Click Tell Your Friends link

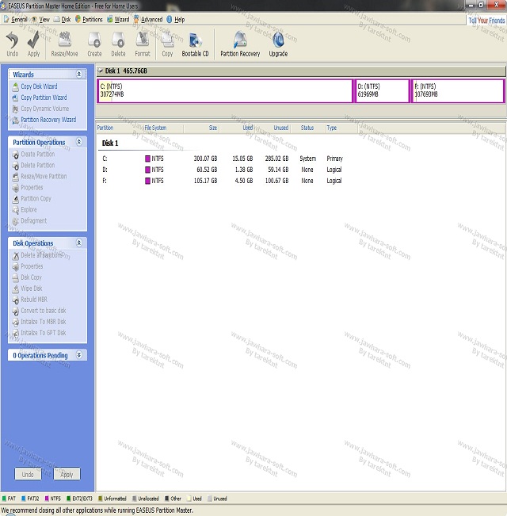pyautogui.click(x=486, y=21)
